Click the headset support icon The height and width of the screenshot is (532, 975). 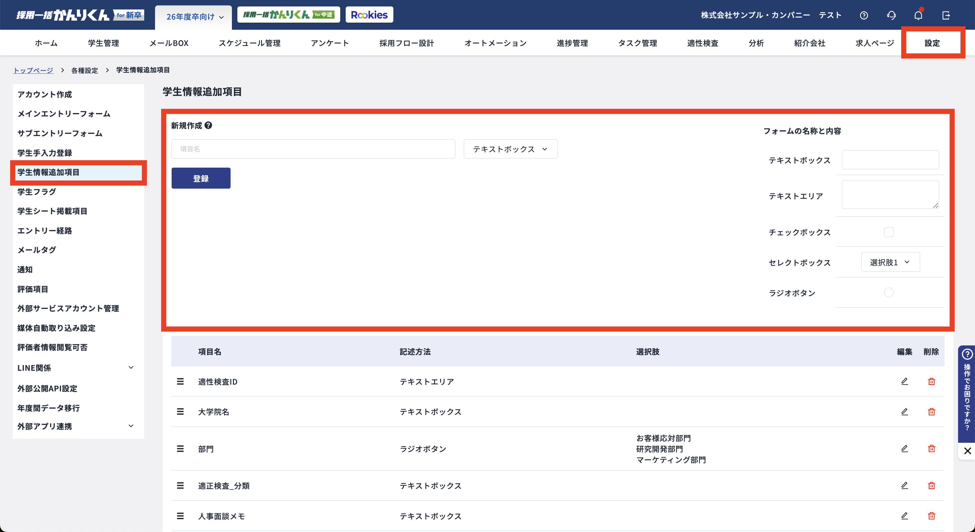pos(891,16)
